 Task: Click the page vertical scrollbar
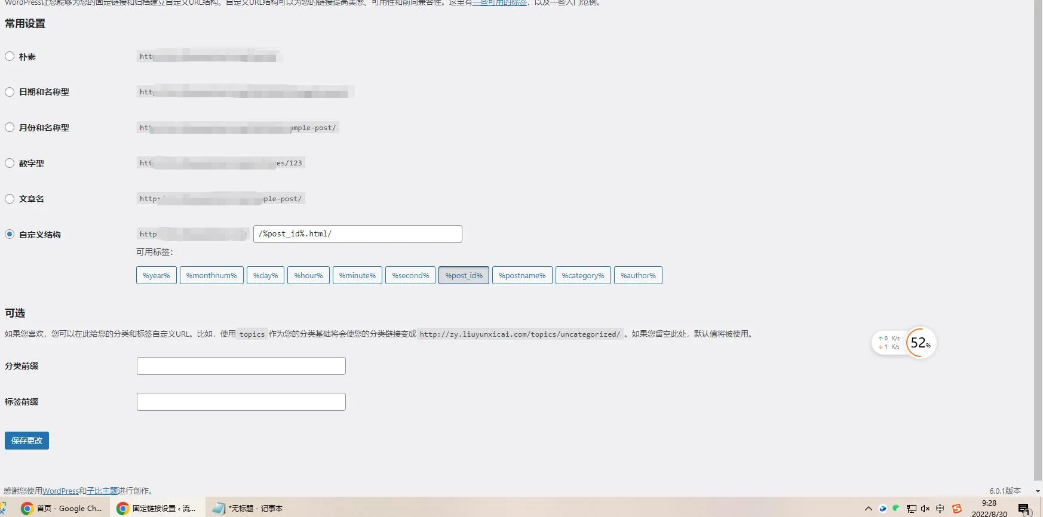pyautogui.click(x=1038, y=239)
